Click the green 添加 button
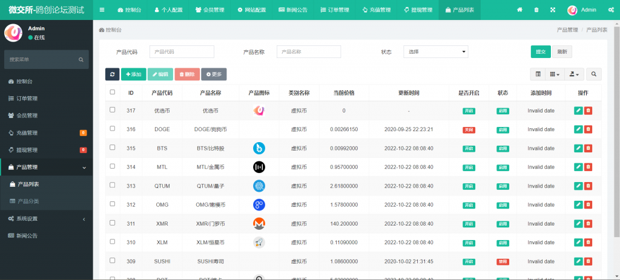 click(x=134, y=74)
